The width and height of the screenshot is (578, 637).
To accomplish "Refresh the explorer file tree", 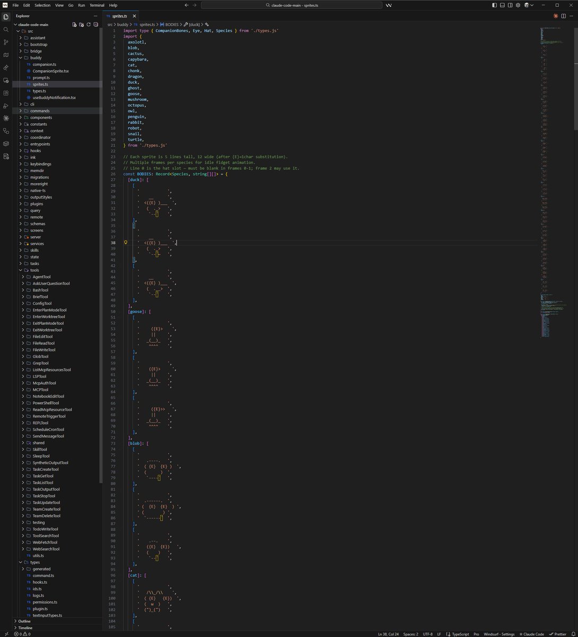I will pyautogui.click(x=89, y=24).
